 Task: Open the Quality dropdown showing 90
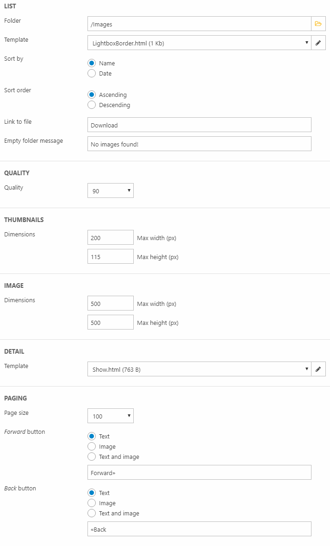click(111, 191)
